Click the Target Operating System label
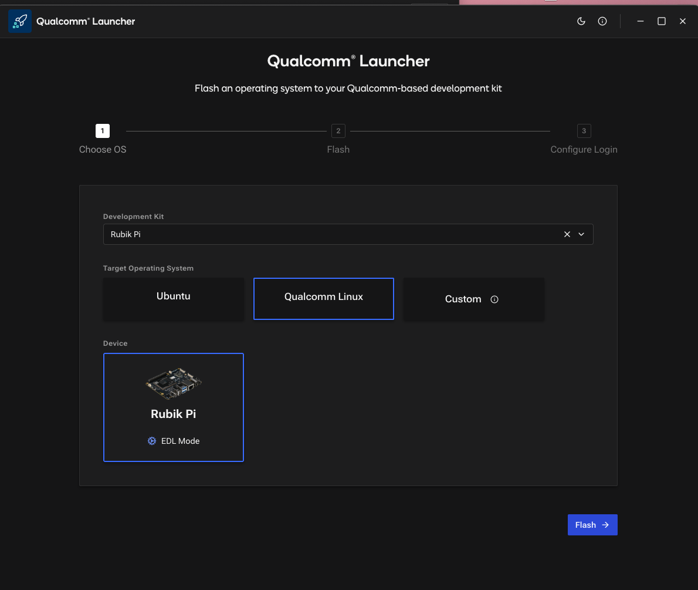 (148, 268)
